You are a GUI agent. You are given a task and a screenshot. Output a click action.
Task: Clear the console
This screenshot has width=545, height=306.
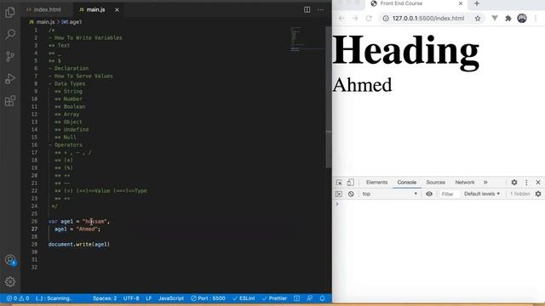(351, 194)
